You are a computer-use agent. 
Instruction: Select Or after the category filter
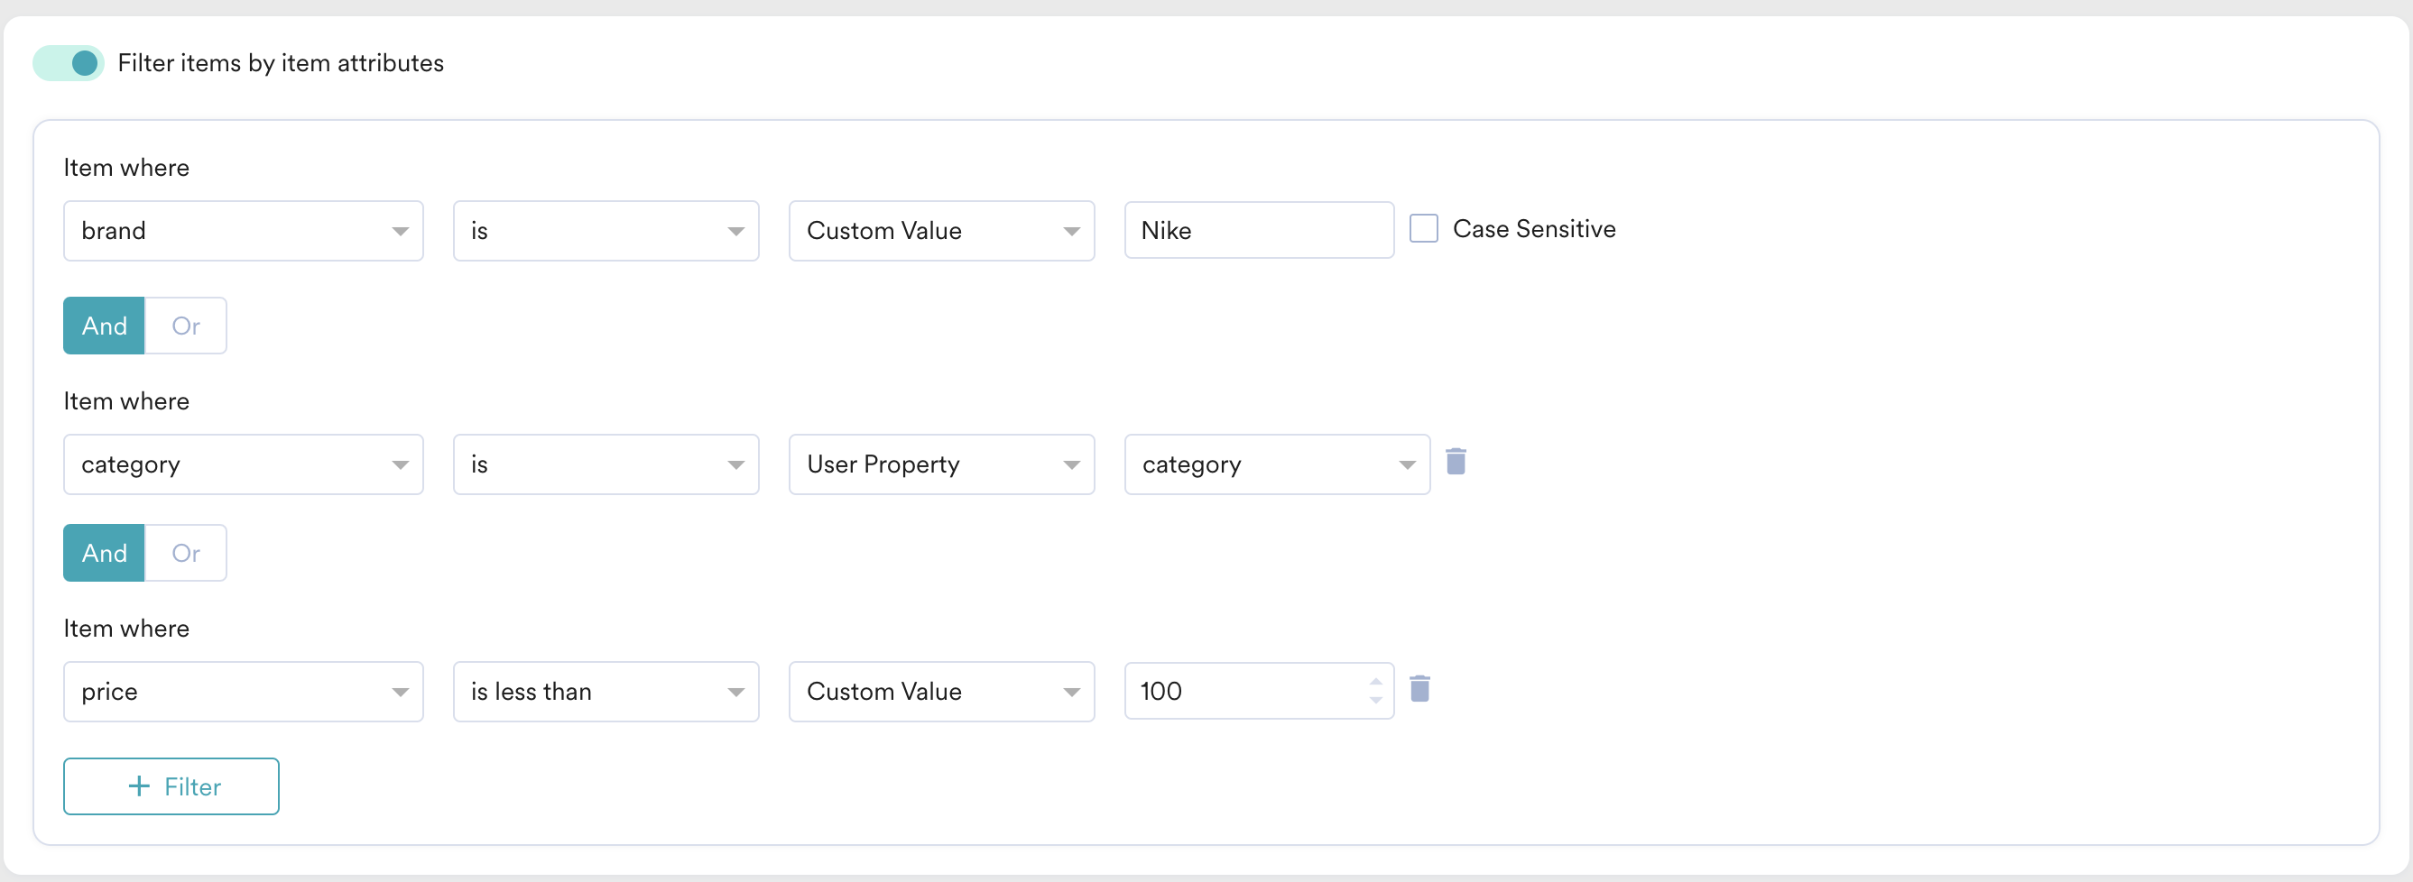coord(186,554)
